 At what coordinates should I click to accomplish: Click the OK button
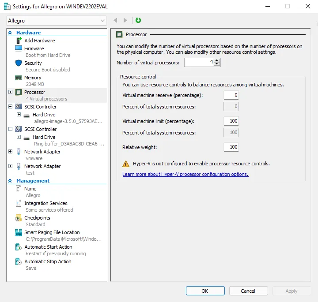(x=205, y=291)
